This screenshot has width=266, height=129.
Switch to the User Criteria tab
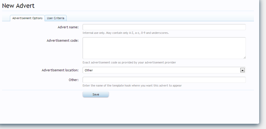pyautogui.click(x=56, y=18)
